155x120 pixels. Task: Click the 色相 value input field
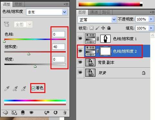click(x=59, y=34)
